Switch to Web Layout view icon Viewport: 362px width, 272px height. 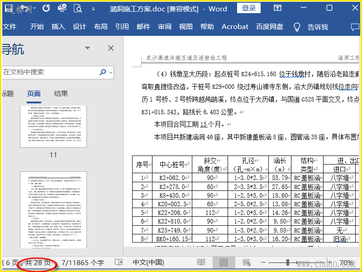(x=247, y=262)
